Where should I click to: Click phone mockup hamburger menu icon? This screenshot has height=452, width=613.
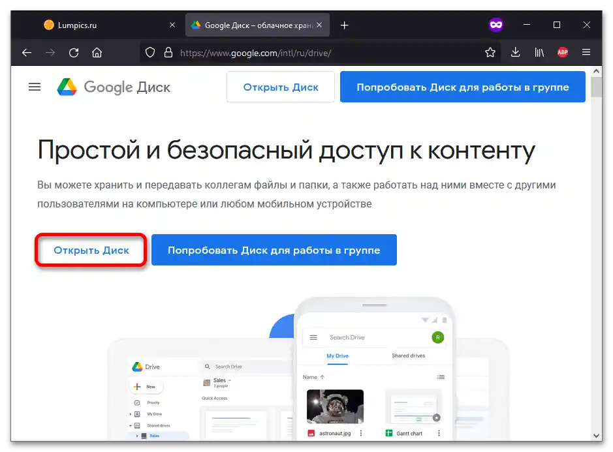click(x=313, y=338)
